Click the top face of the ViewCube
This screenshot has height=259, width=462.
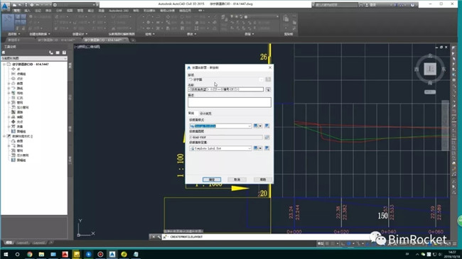point(430,69)
